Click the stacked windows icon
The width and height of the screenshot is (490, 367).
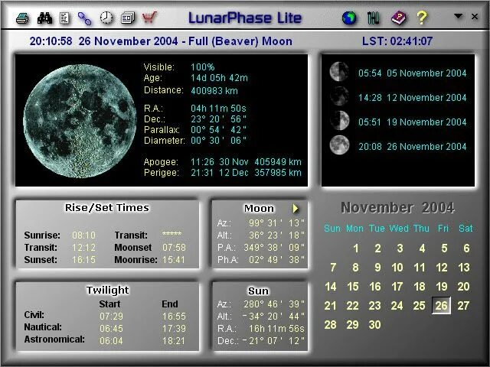pyautogui.click(x=128, y=18)
